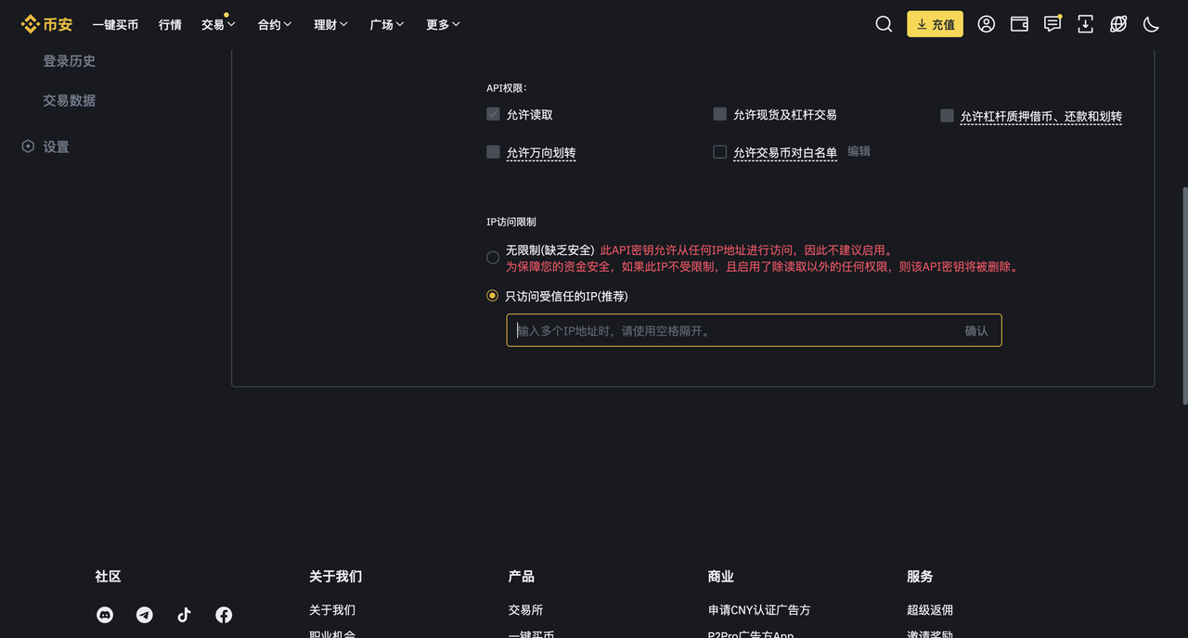Select 只访问受信任的IP(推荐) radio button
Screen dimensions: 1188x638
(x=493, y=296)
